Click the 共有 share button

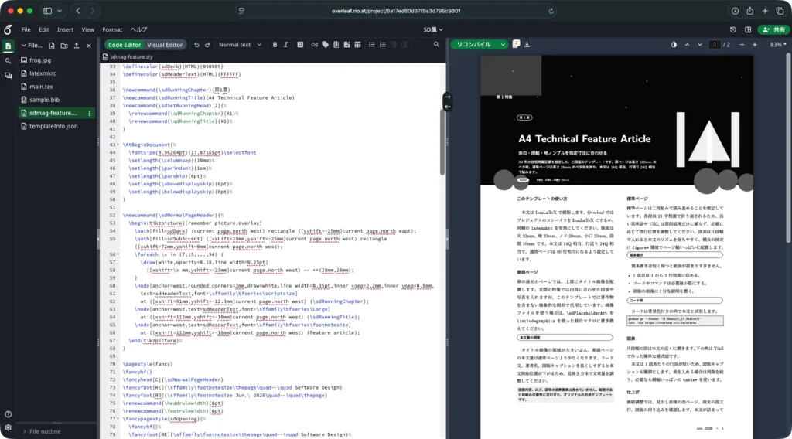(x=774, y=30)
